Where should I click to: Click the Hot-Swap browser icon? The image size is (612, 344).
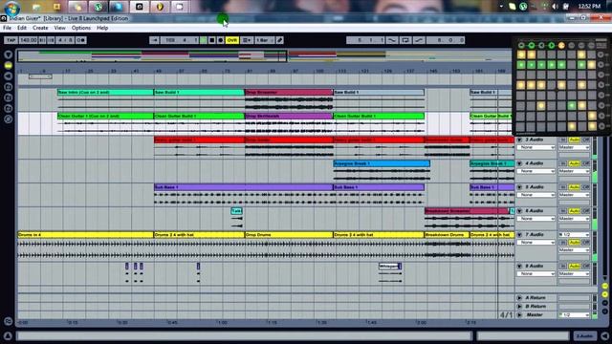9,119
